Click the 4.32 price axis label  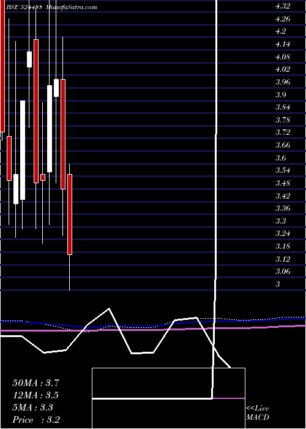(283, 6)
